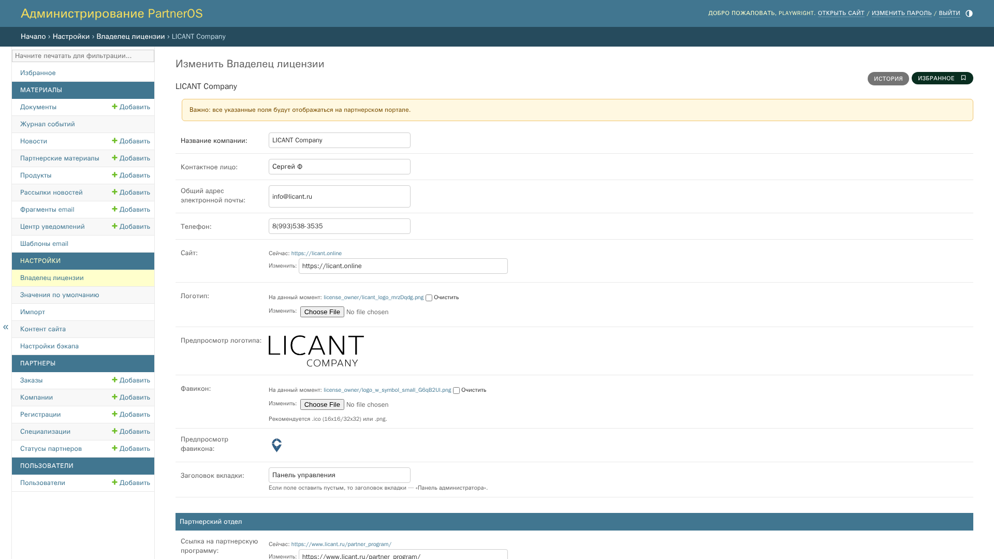Click the favicon preview image
The height and width of the screenshot is (559, 994).
pyautogui.click(x=277, y=445)
